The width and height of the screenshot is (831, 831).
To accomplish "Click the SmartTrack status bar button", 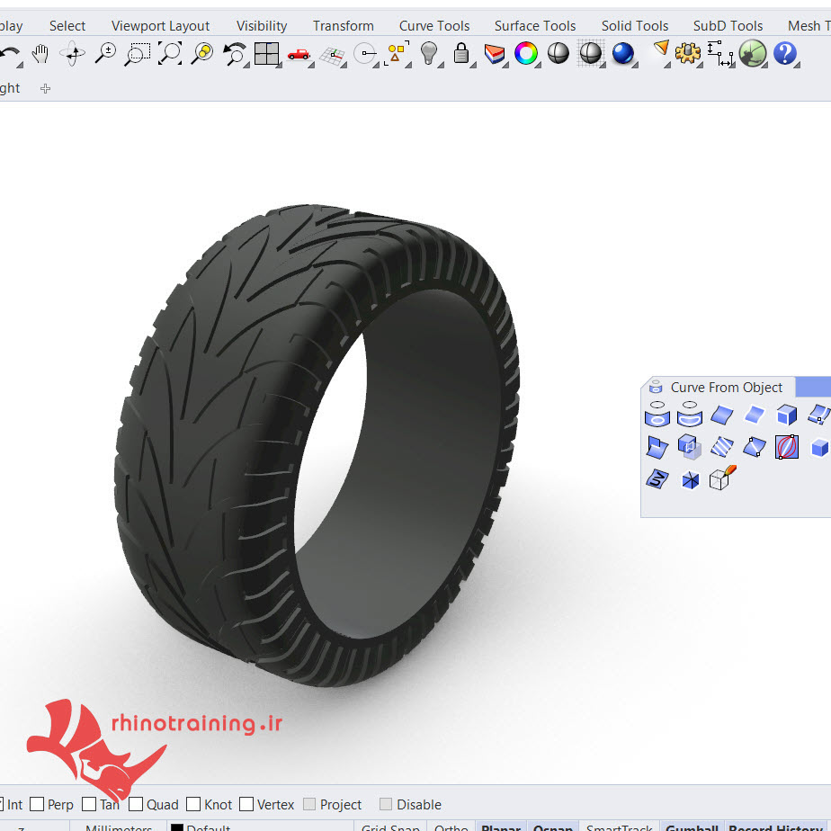I will 620,827.
